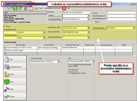Image resolution: width=137 pixels, height=101 pixels.
Task: Click the Request Date column header
Action: [x=89, y=45]
